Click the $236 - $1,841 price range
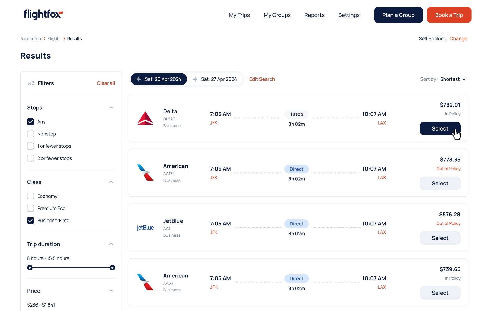 [x=41, y=305]
